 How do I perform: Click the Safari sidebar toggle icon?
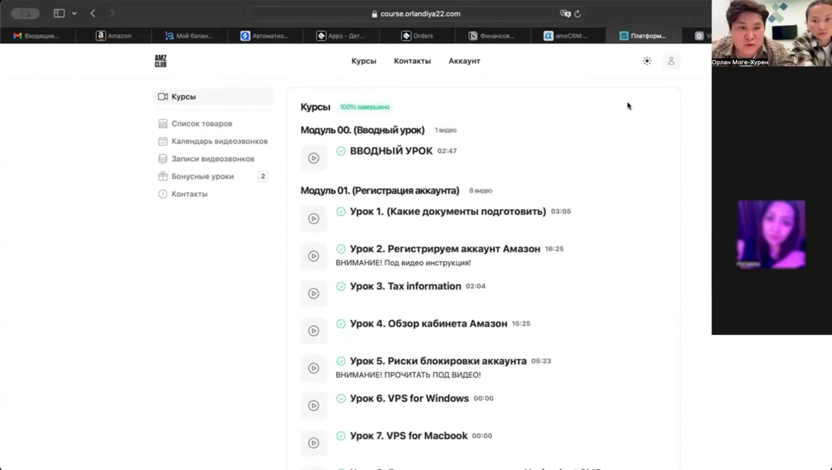59,14
